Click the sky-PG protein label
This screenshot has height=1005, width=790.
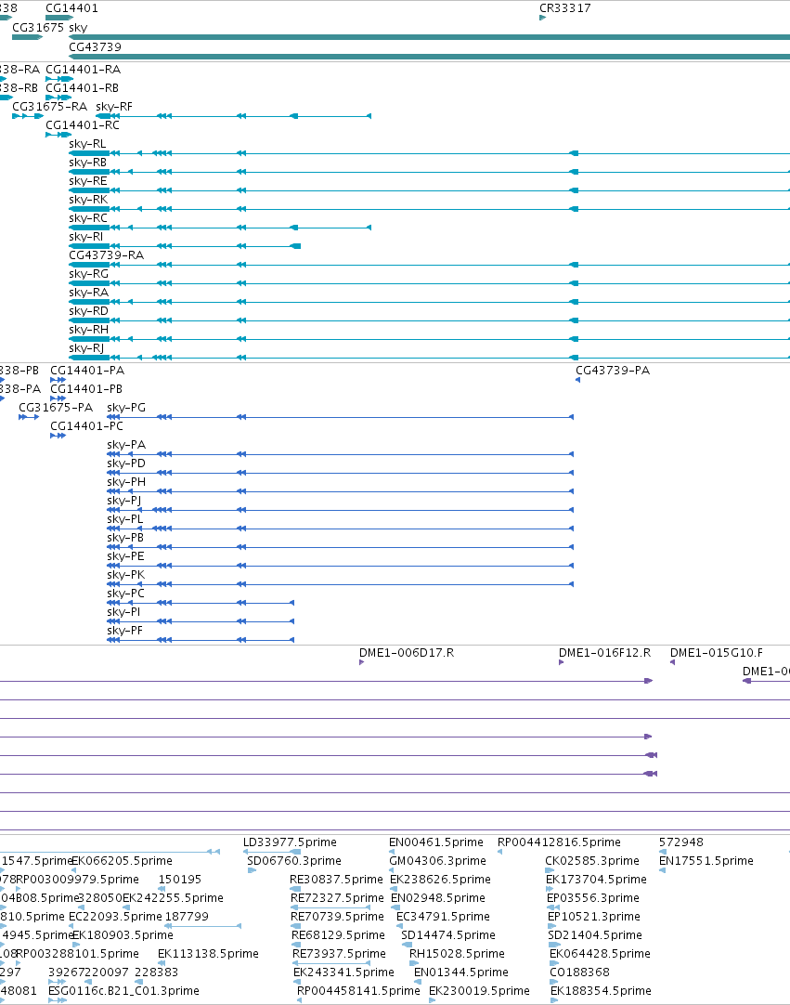(x=126, y=408)
